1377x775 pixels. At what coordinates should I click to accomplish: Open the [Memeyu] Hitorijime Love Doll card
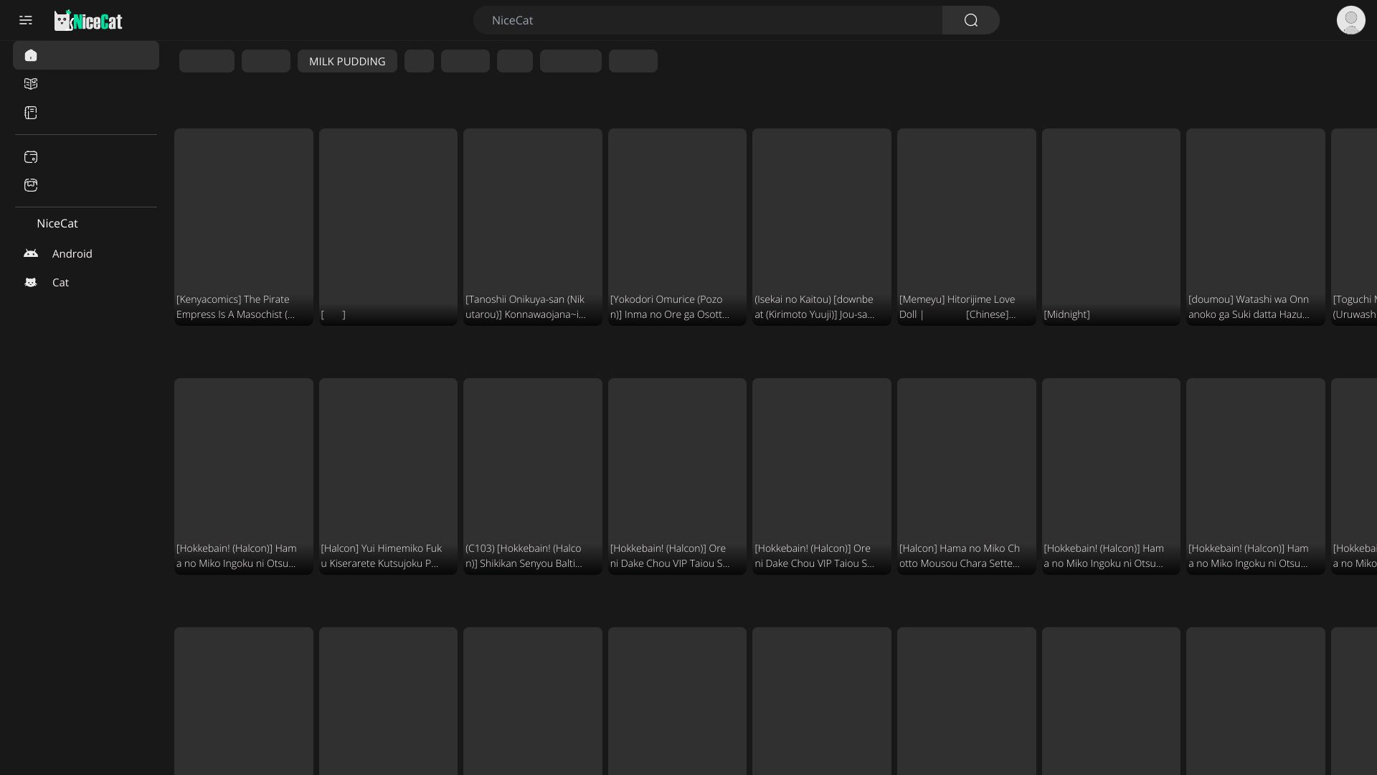pos(967,227)
